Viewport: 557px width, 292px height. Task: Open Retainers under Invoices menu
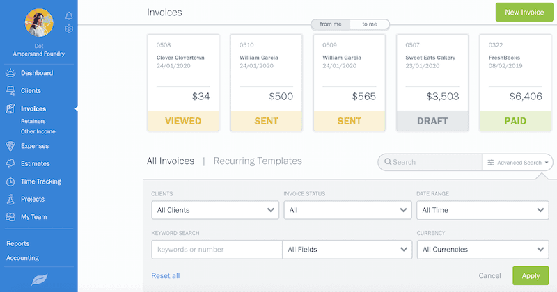tap(34, 122)
